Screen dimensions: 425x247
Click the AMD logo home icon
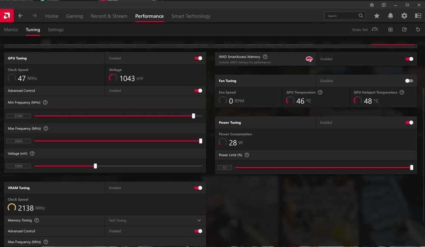point(7,16)
